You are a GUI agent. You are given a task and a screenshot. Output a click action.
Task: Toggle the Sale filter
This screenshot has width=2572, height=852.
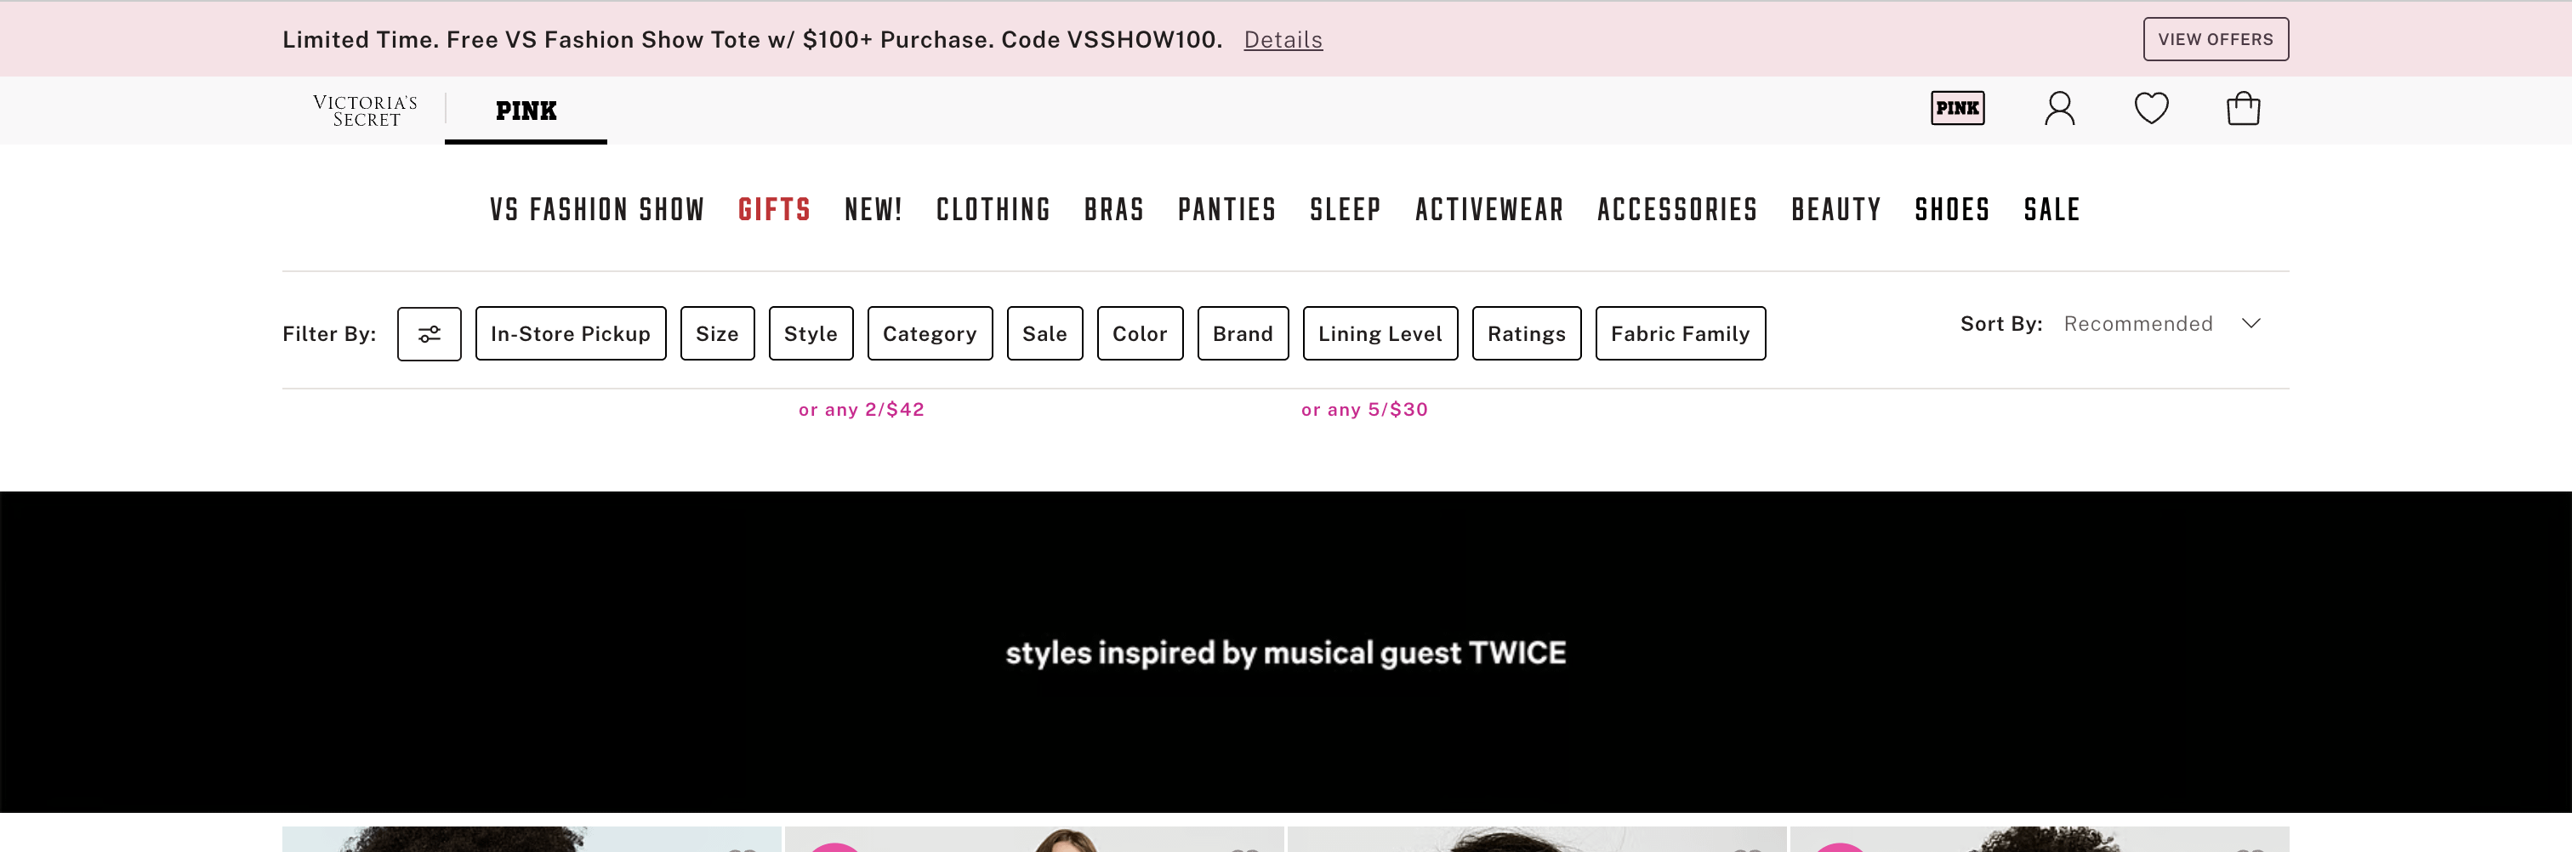click(1044, 334)
